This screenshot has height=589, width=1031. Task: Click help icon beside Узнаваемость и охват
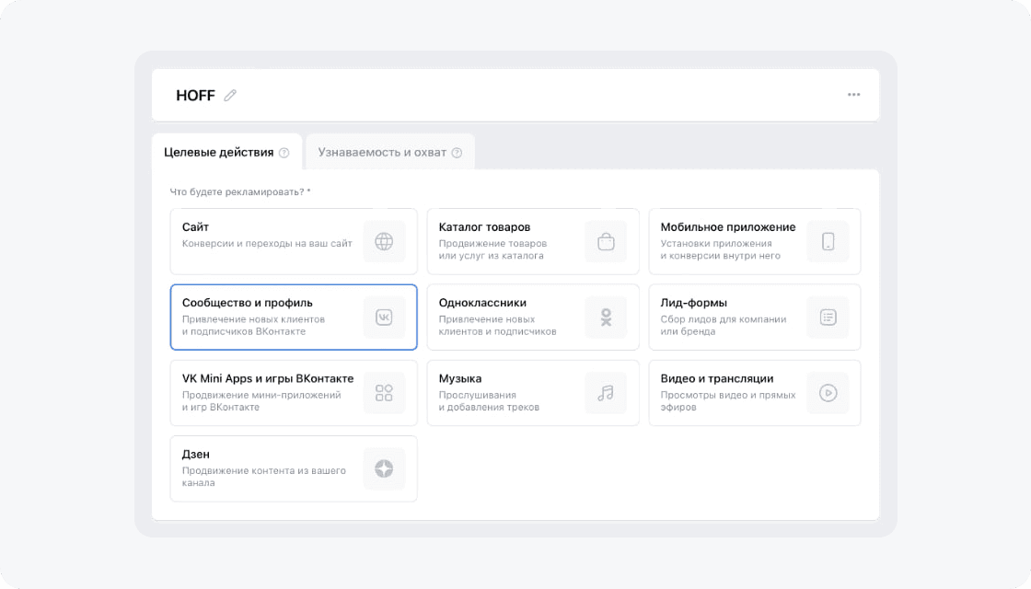457,153
